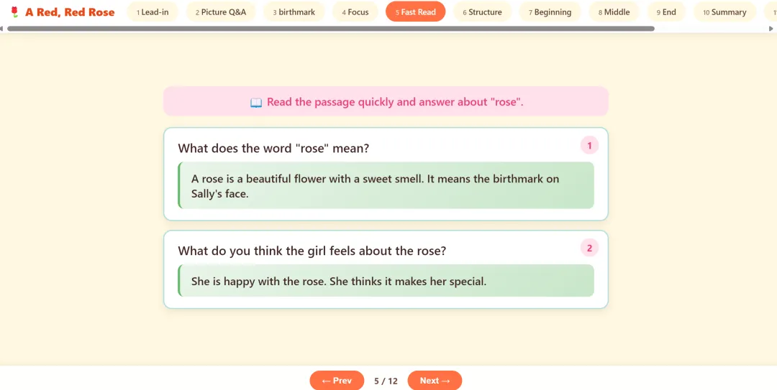Screen dimensions: 777x390
Task: Switch to the Picture Q&A tab
Action: coord(221,12)
